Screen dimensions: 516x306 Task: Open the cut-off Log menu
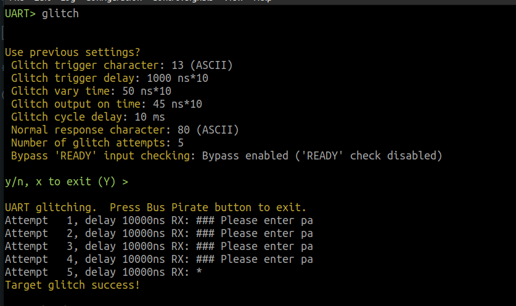click(x=68, y=1)
